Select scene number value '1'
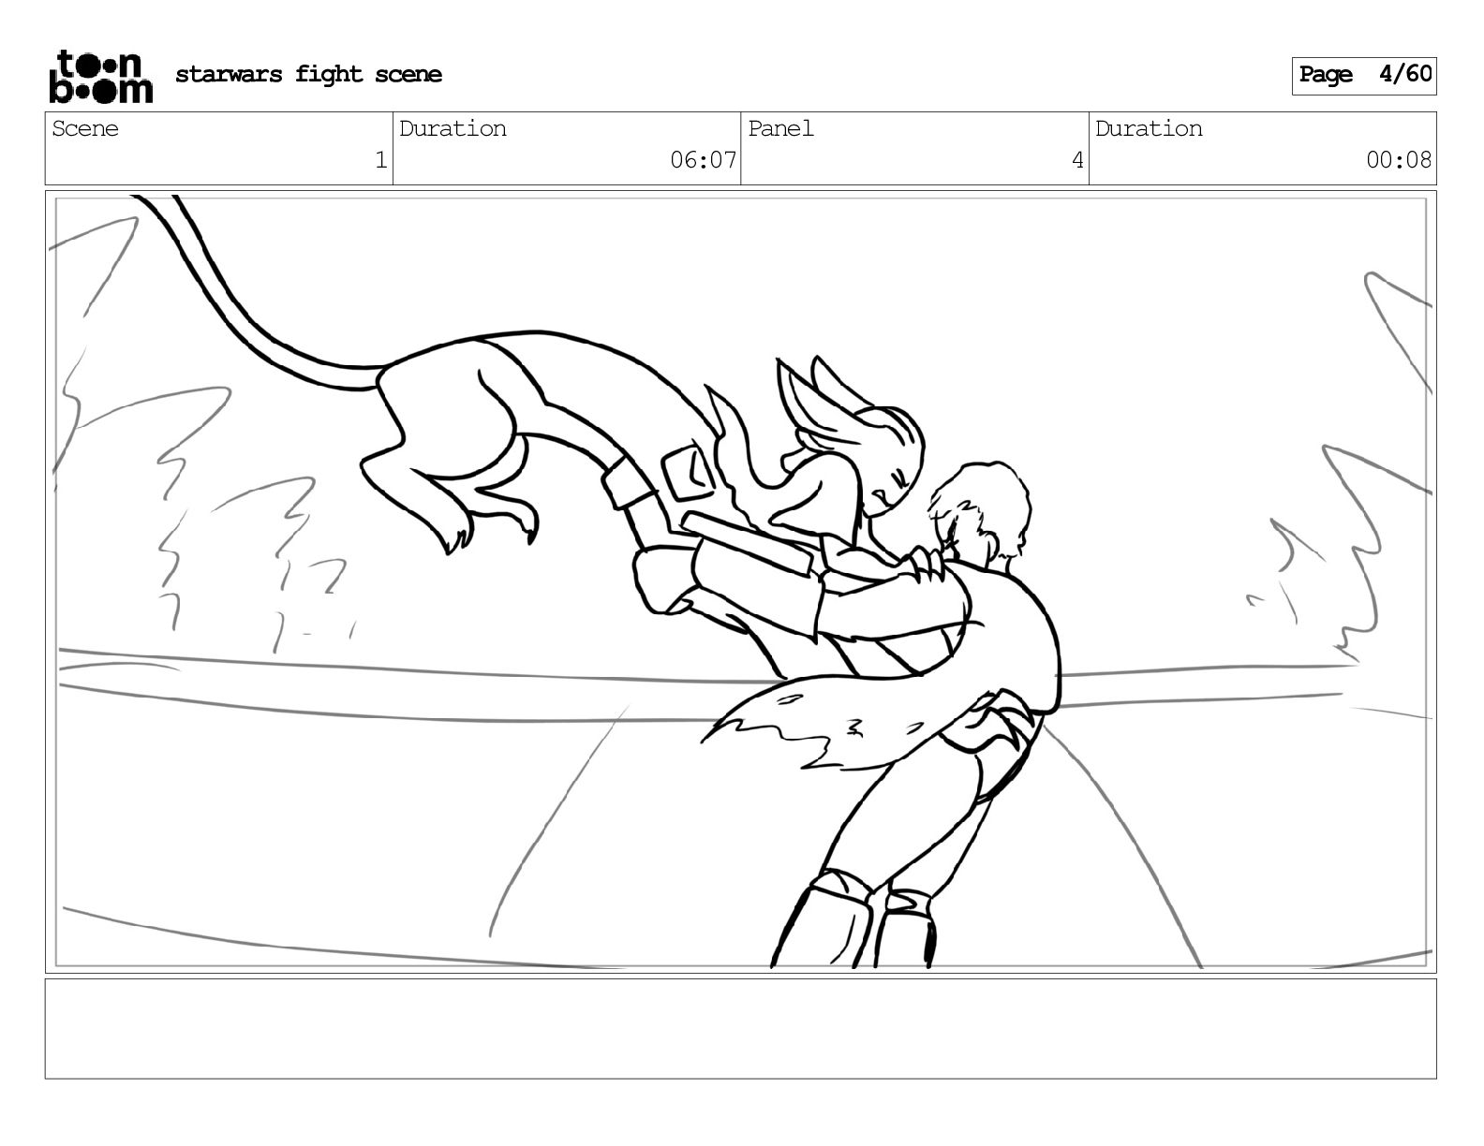 click(381, 161)
